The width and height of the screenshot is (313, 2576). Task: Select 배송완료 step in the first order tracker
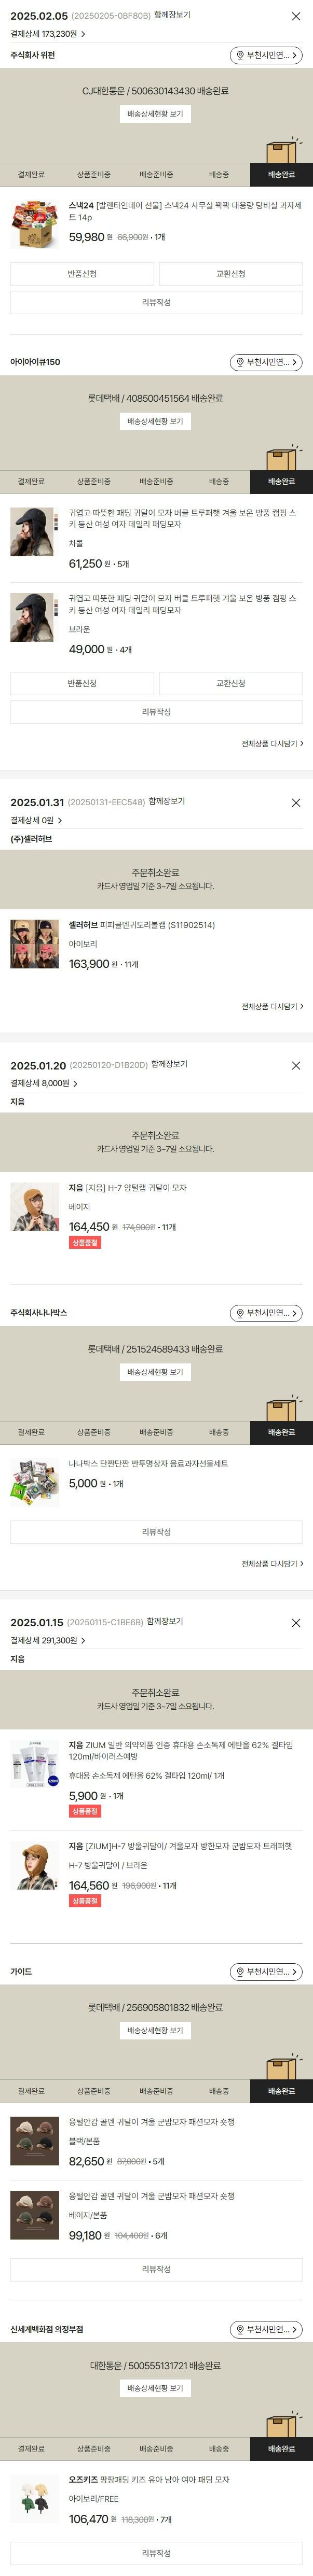[x=281, y=175]
